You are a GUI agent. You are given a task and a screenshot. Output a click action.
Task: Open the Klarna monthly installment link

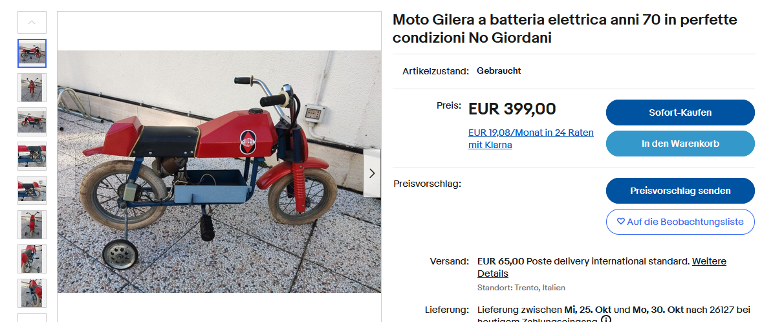[530, 138]
